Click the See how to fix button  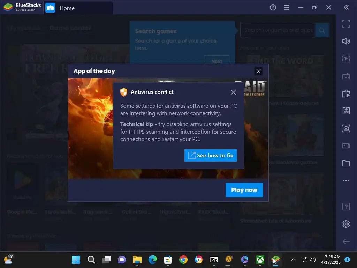click(210, 155)
